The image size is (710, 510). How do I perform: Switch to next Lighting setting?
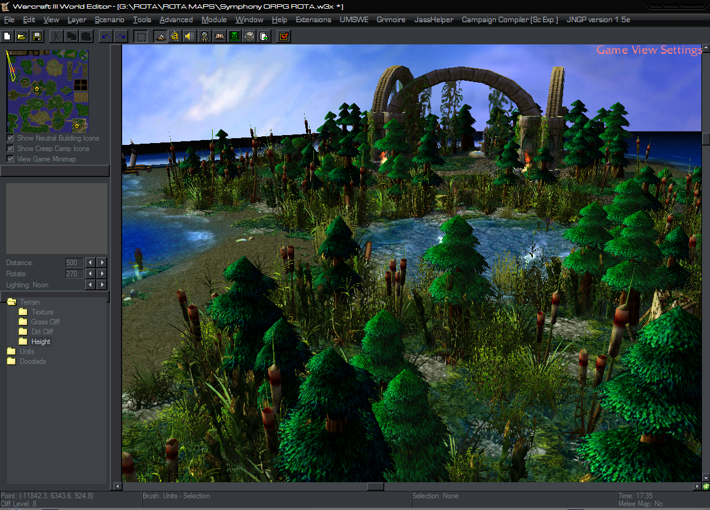(102, 285)
